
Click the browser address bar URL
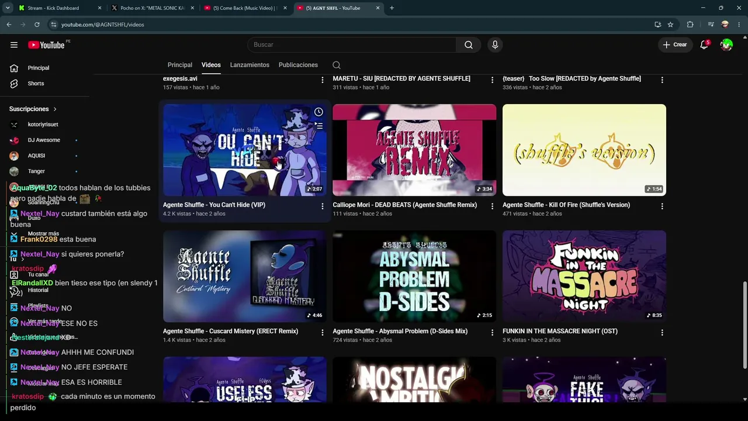click(103, 25)
